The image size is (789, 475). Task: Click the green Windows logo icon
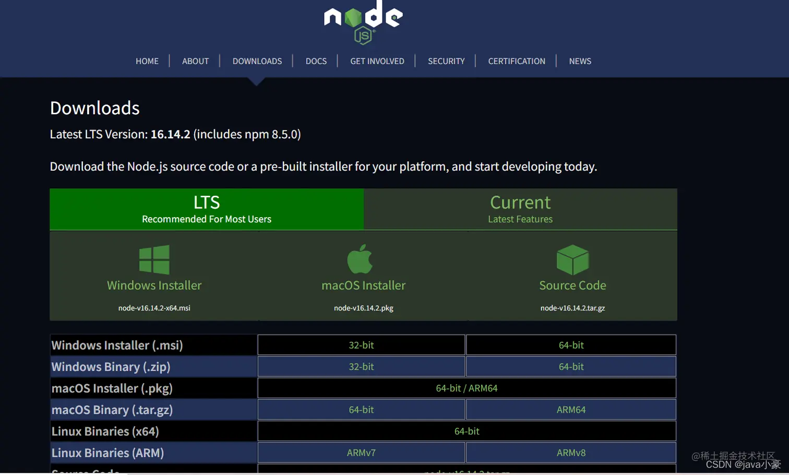pyautogui.click(x=154, y=259)
